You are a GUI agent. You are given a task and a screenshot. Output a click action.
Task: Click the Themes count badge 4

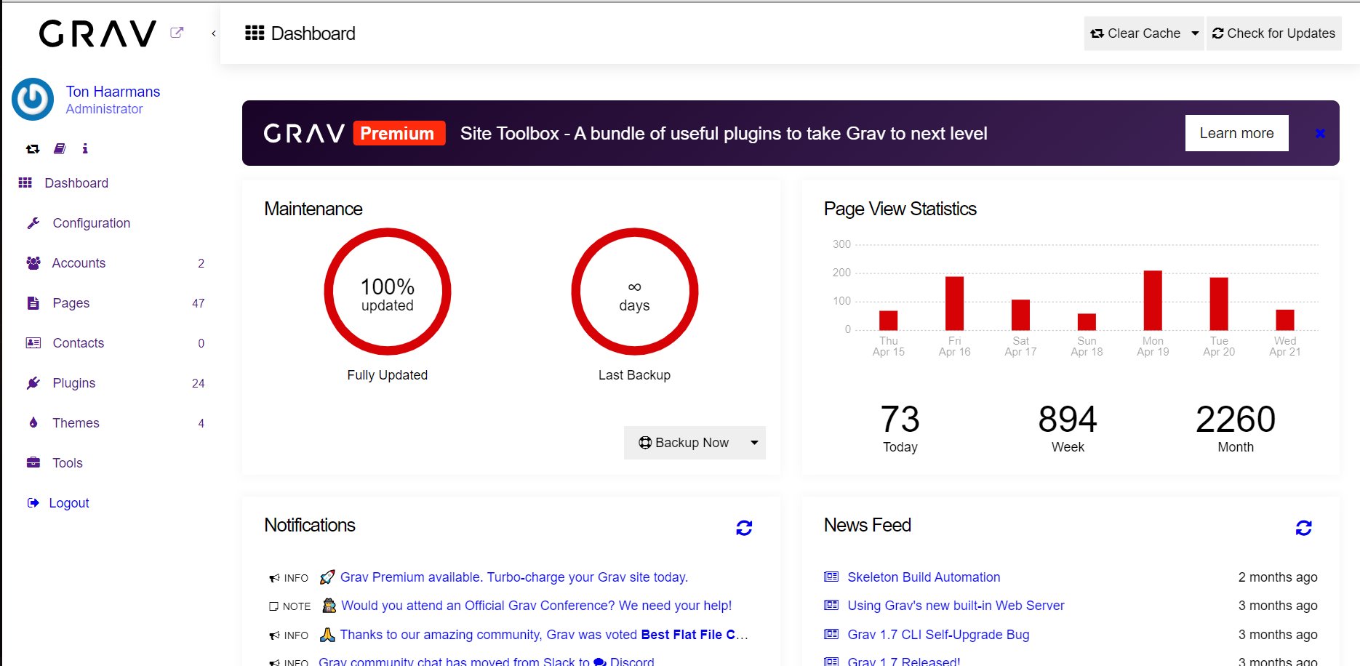pyautogui.click(x=201, y=423)
